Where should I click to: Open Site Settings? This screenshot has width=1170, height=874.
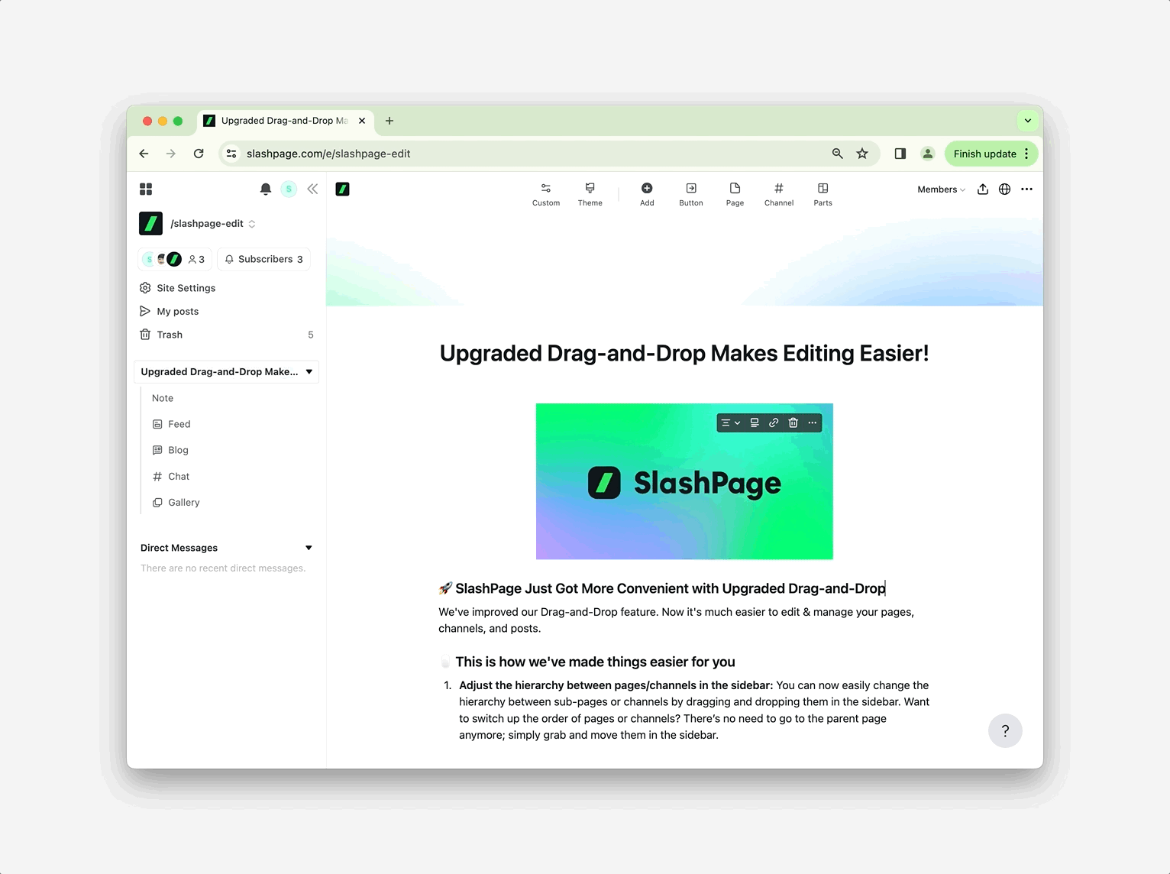(x=178, y=288)
